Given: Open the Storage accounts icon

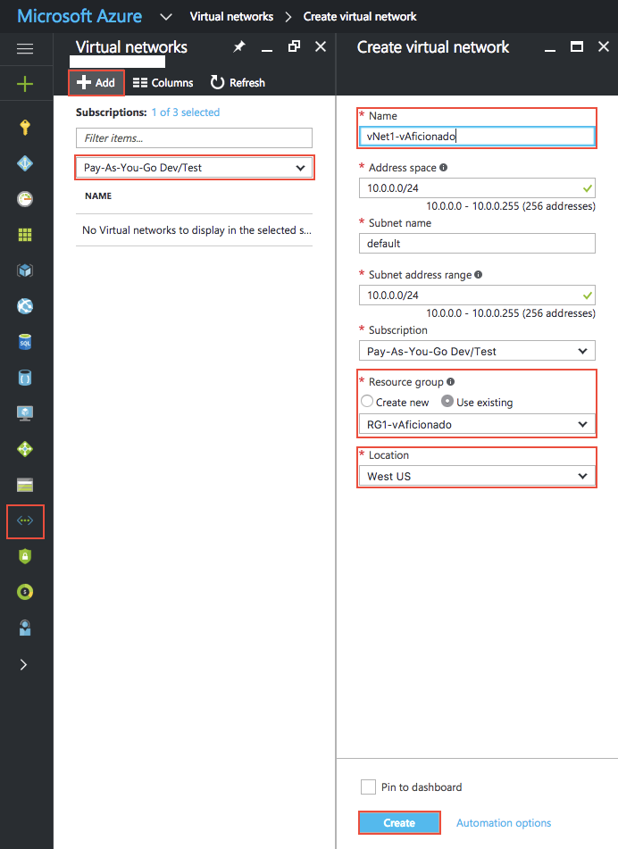Looking at the screenshot, I should 25,485.
